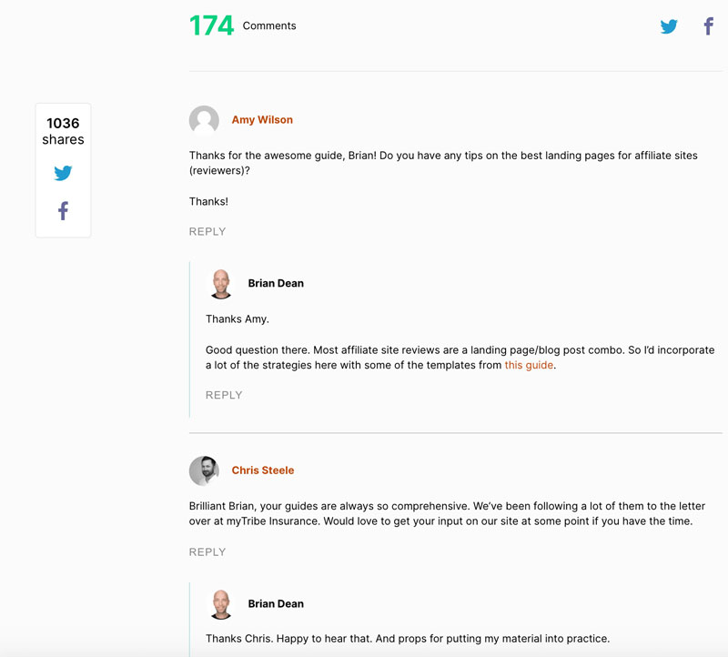
Task: Share the article on Twitter via top icon
Action: (670, 26)
